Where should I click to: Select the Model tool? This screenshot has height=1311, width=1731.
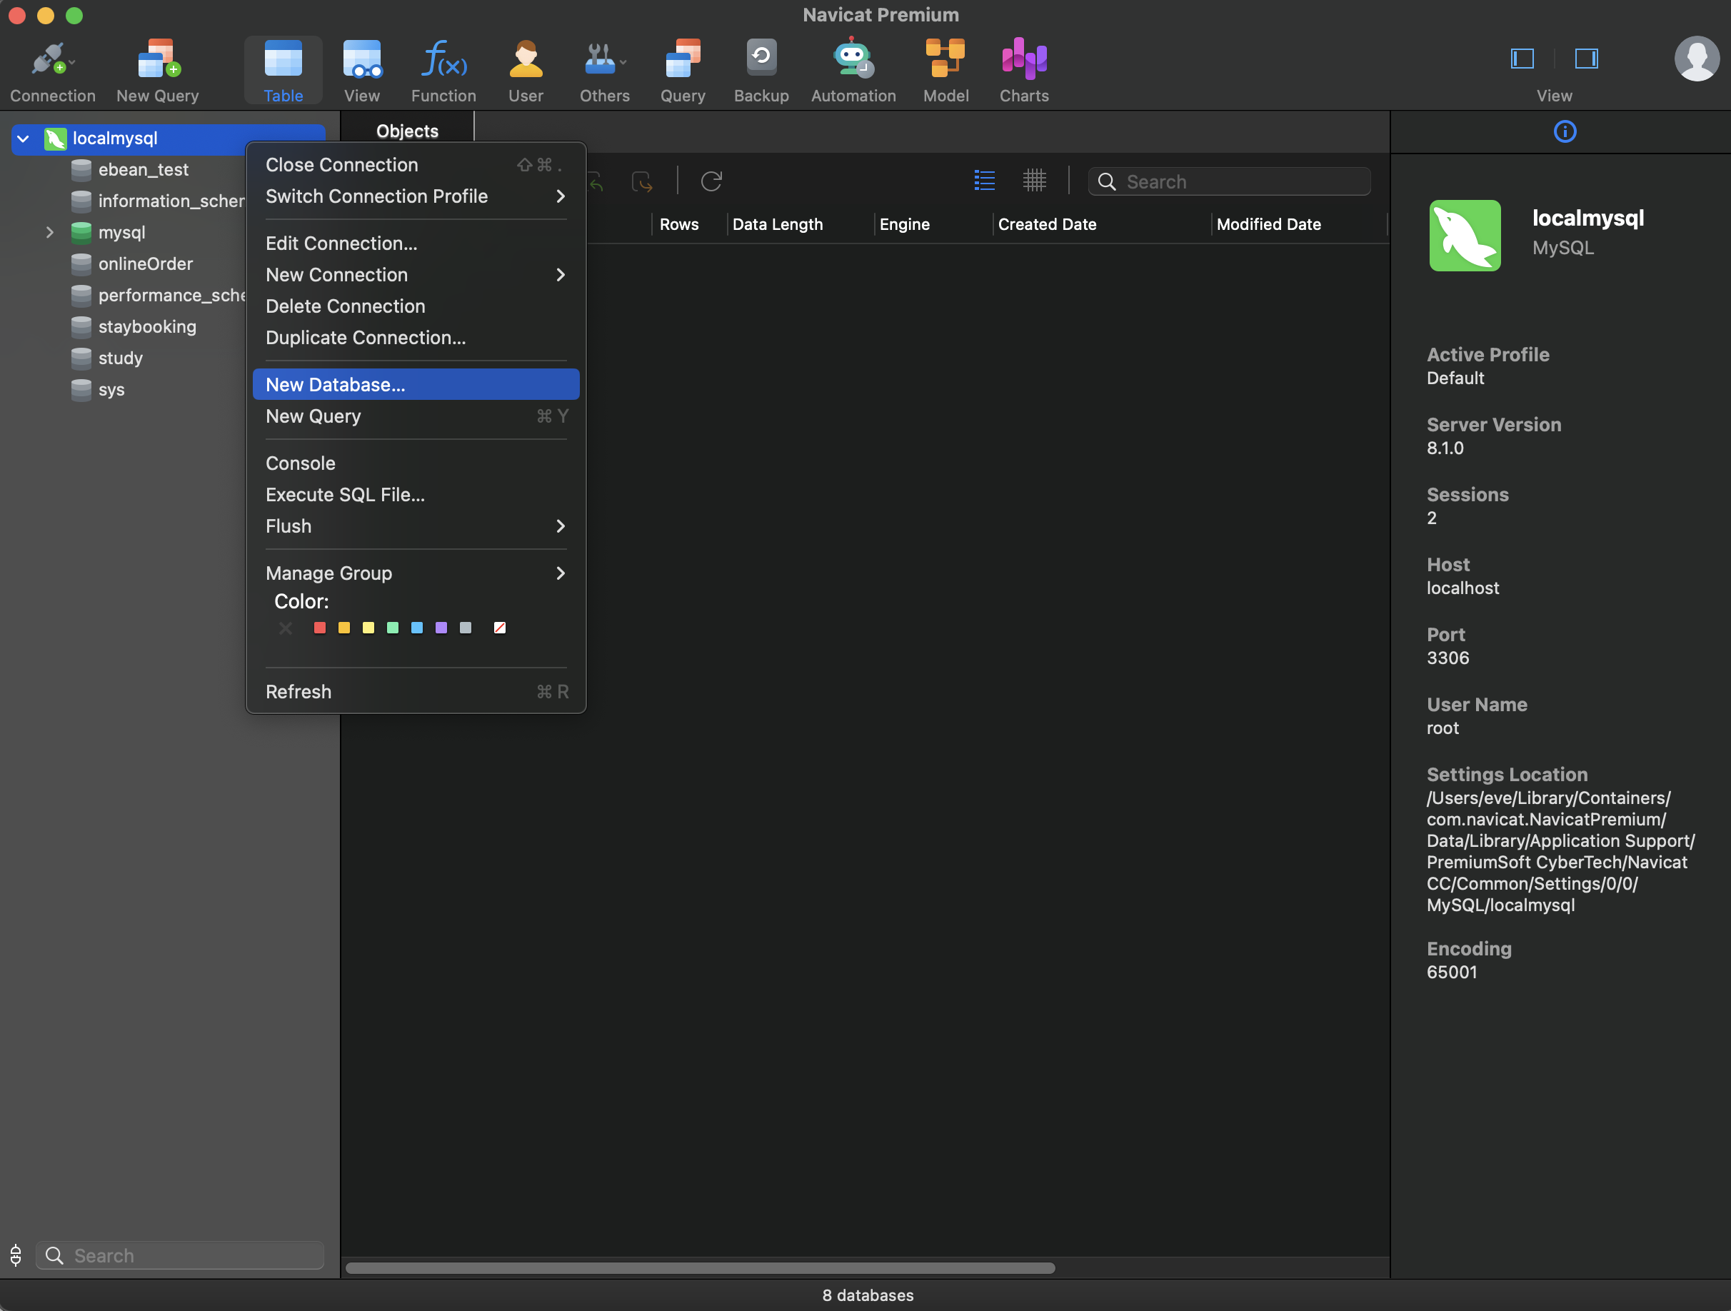pyautogui.click(x=945, y=69)
